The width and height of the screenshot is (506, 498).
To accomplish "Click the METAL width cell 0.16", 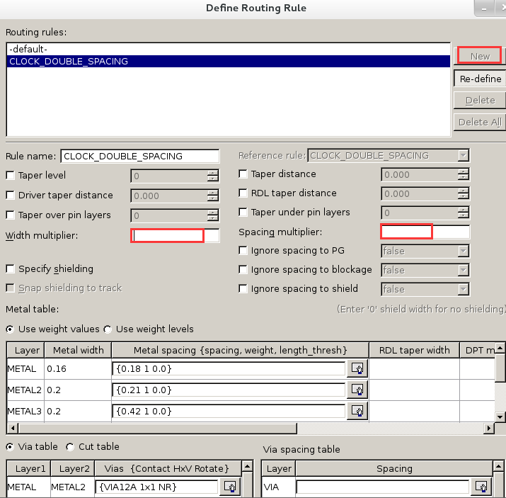I will pos(78,368).
